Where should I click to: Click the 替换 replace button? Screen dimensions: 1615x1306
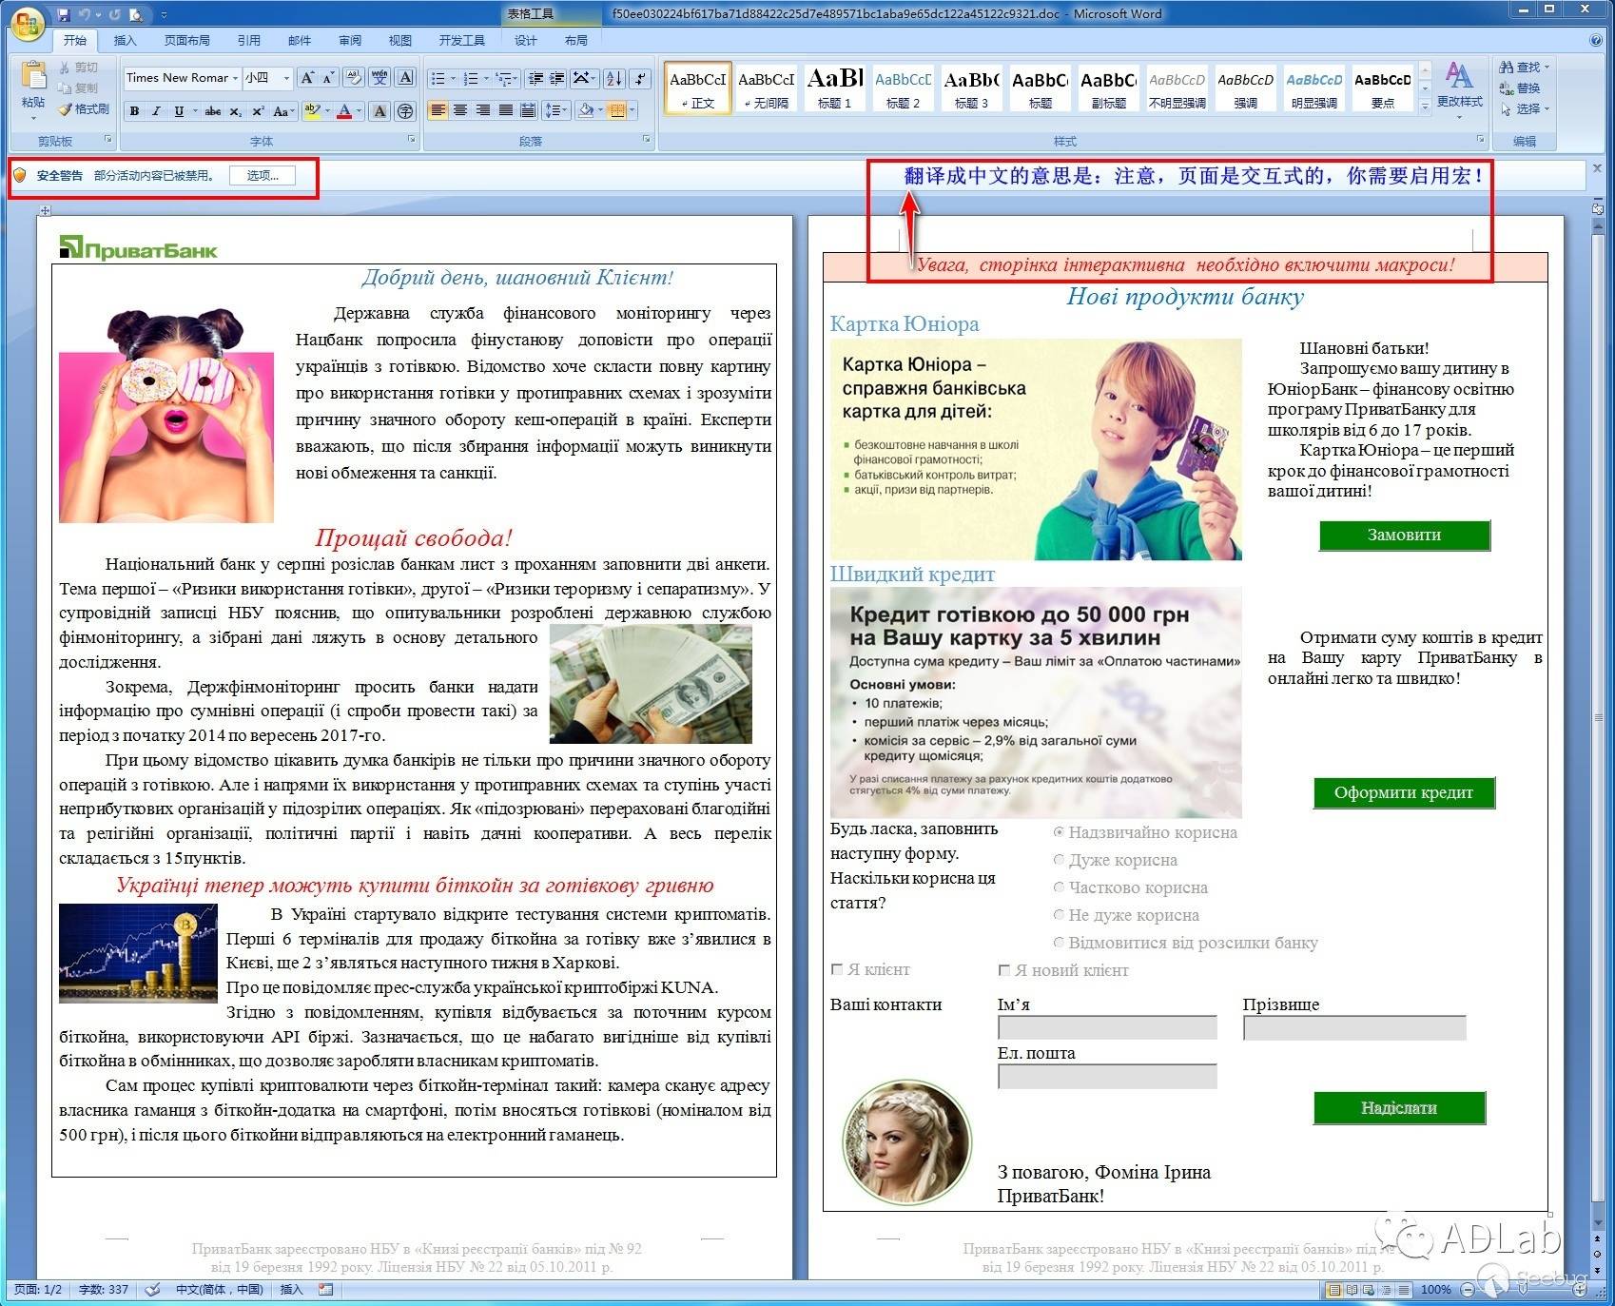[1520, 88]
